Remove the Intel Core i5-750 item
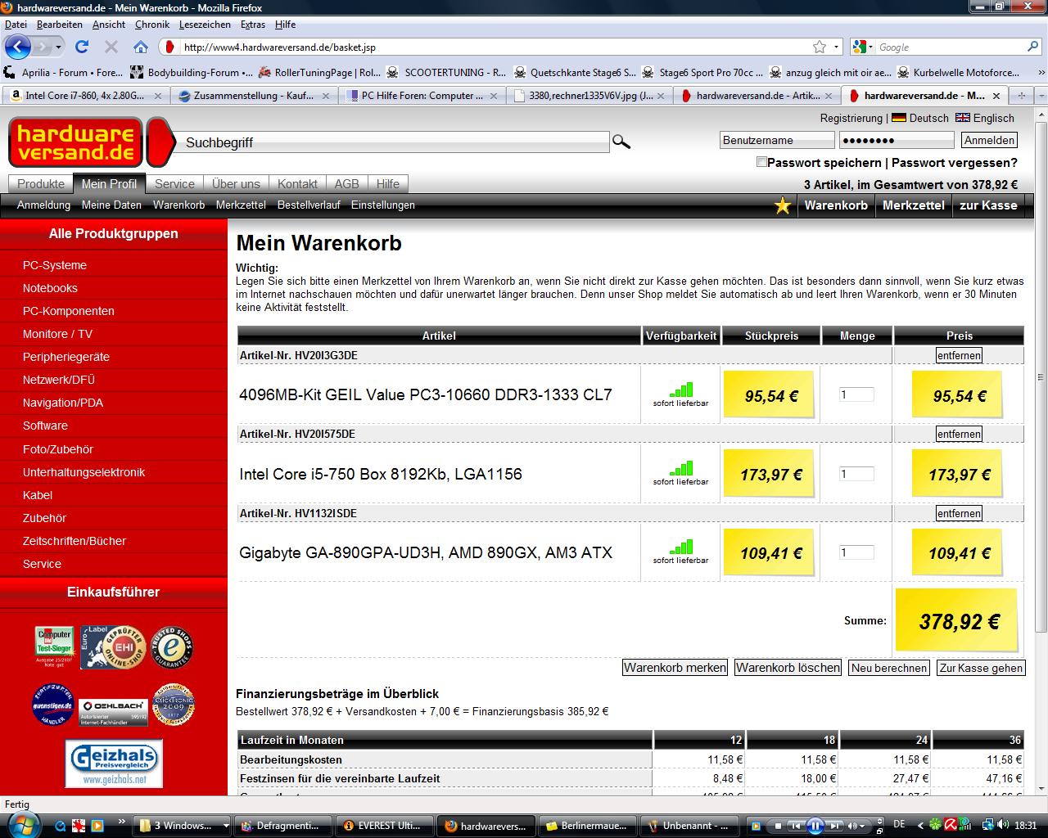1048x838 pixels. [x=959, y=434]
